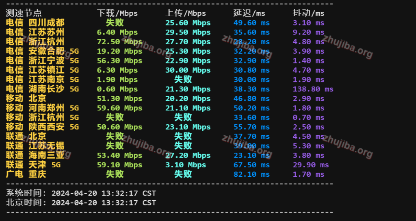The image size is (416, 221).
Task: Select the 电信 江苏苏州 node label
Action: pyautogui.click(x=35, y=32)
